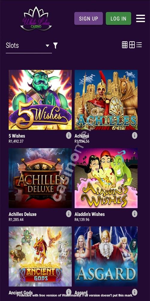Image resolution: width=150 pixels, height=301 pixels.
Task: Click the Sign Up button
Action: [x=88, y=18]
